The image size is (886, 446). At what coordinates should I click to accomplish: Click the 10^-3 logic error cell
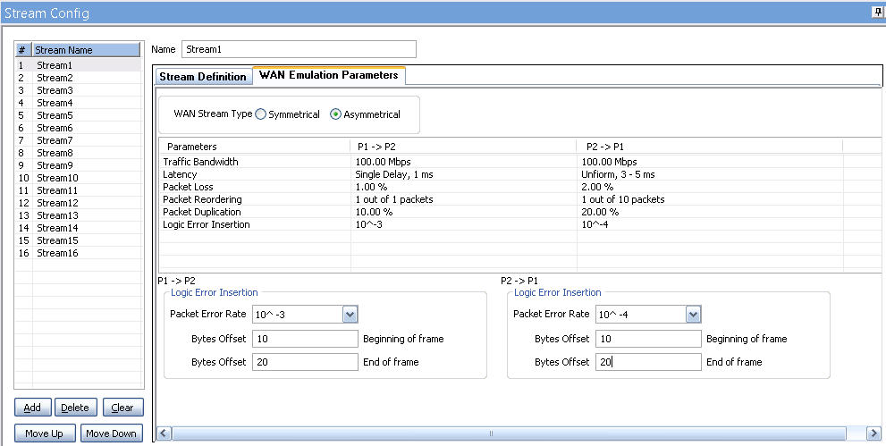click(464, 224)
